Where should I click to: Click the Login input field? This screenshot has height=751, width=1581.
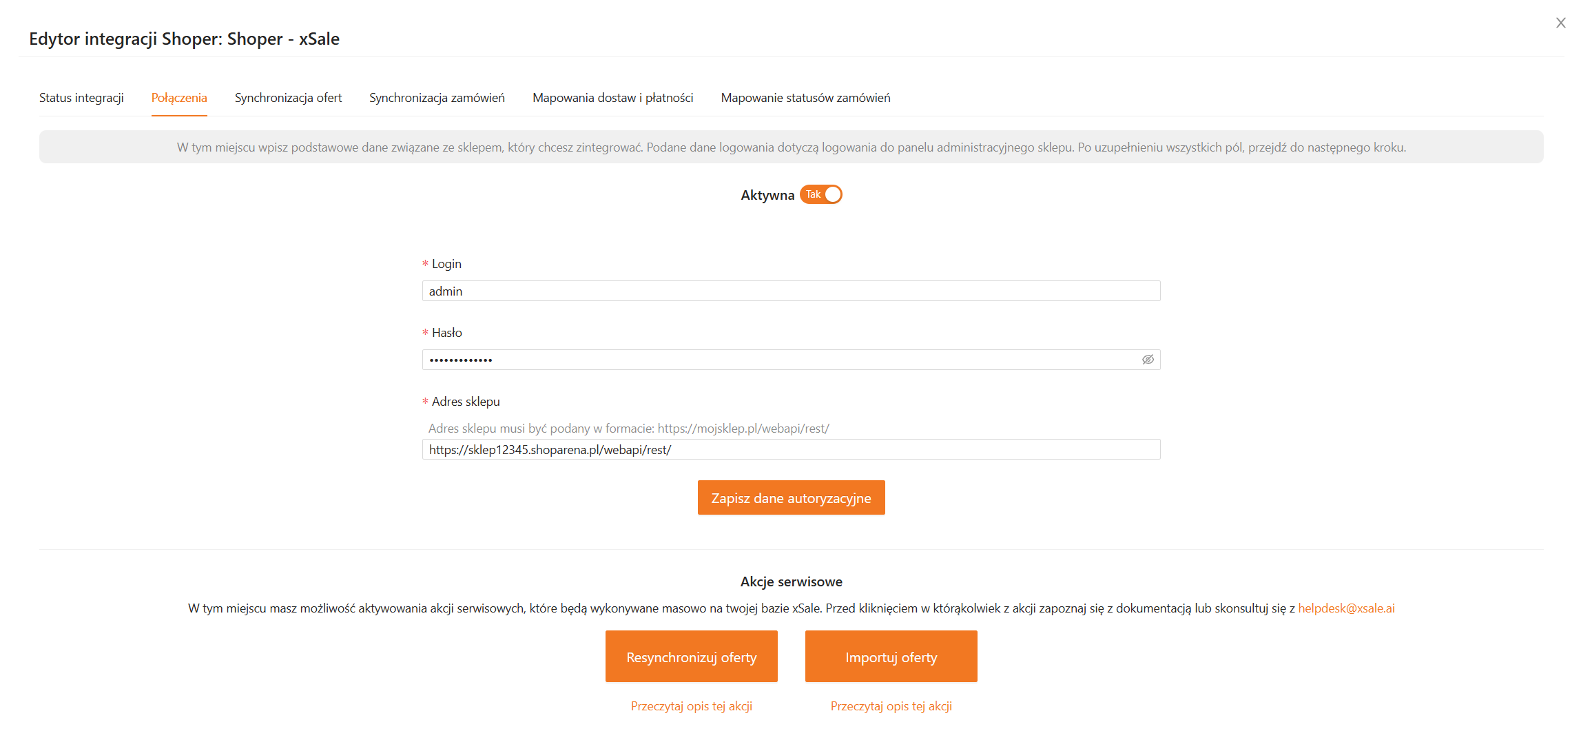(791, 291)
